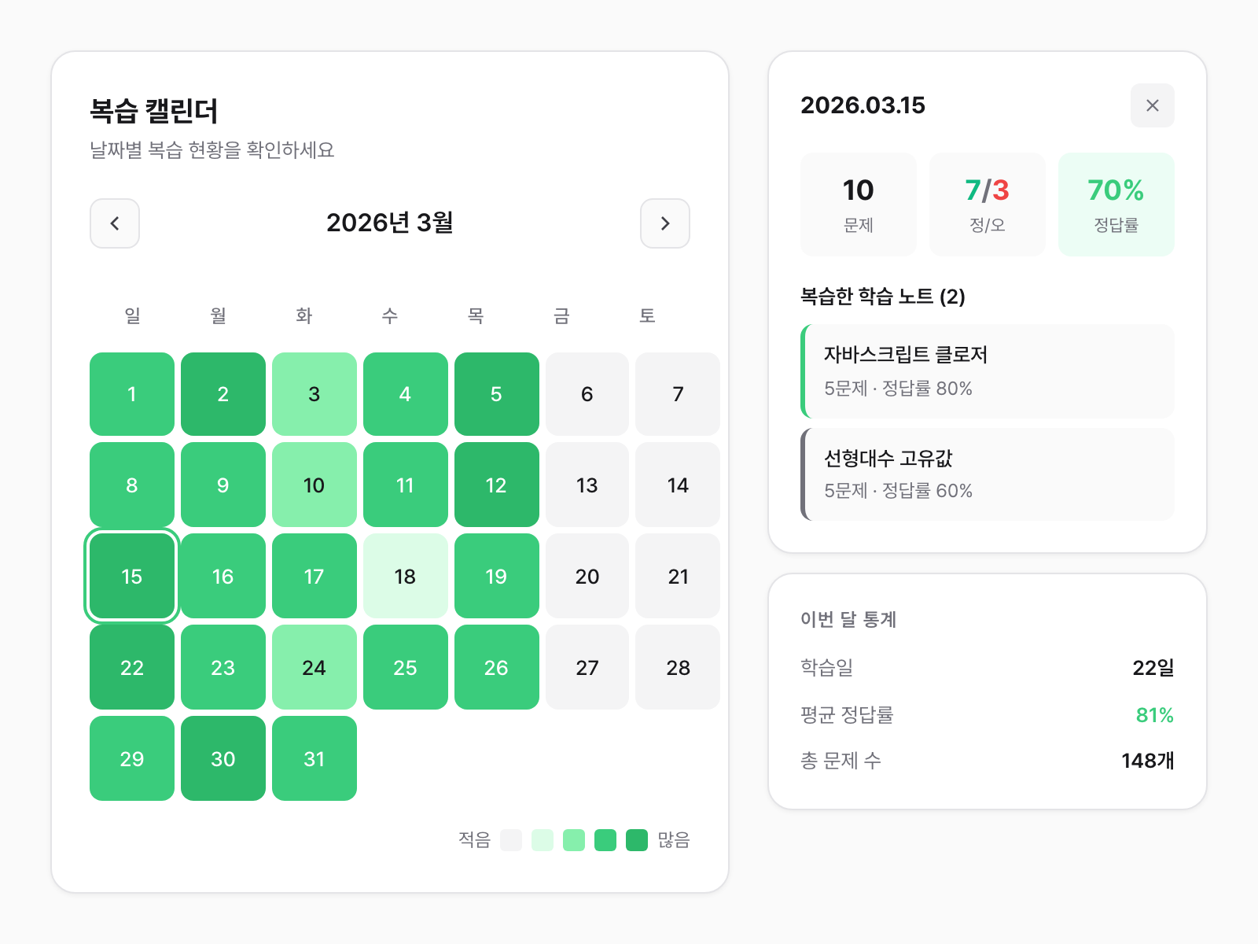1258x944 pixels.
Task: Select March 5 on the calendar
Action: coord(496,394)
